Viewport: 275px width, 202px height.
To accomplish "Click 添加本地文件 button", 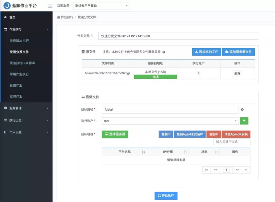I will (207, 52).
